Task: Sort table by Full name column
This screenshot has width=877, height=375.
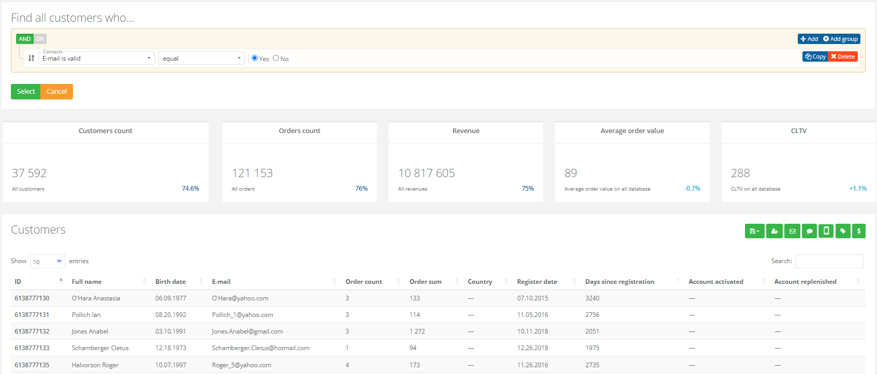Action: click(x=144, y=281)
